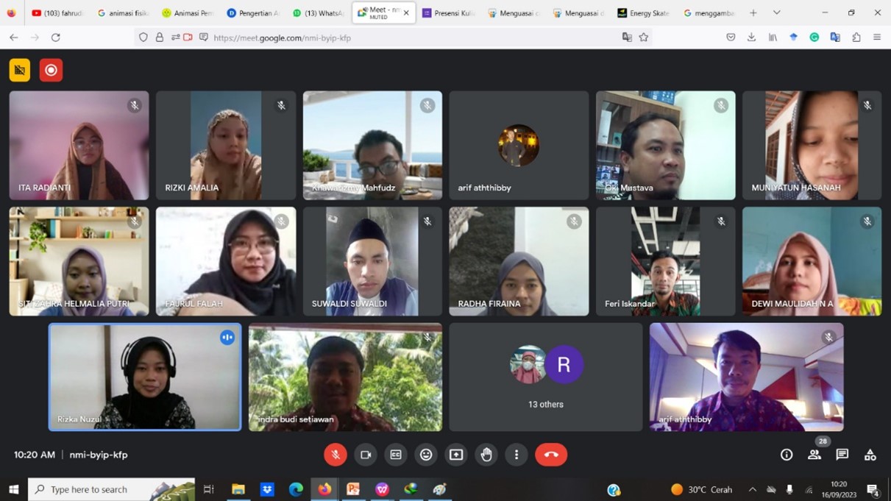Open chat with everyone panel
Image resolution: width=891 pixels, height=501 pixels.
(x=842, y=455)
